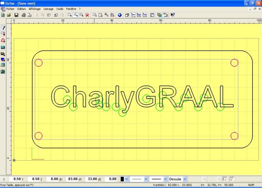Click the context help arrow icon
The height and width of the screenshot is (188, 262).
(x=172, y=15)
